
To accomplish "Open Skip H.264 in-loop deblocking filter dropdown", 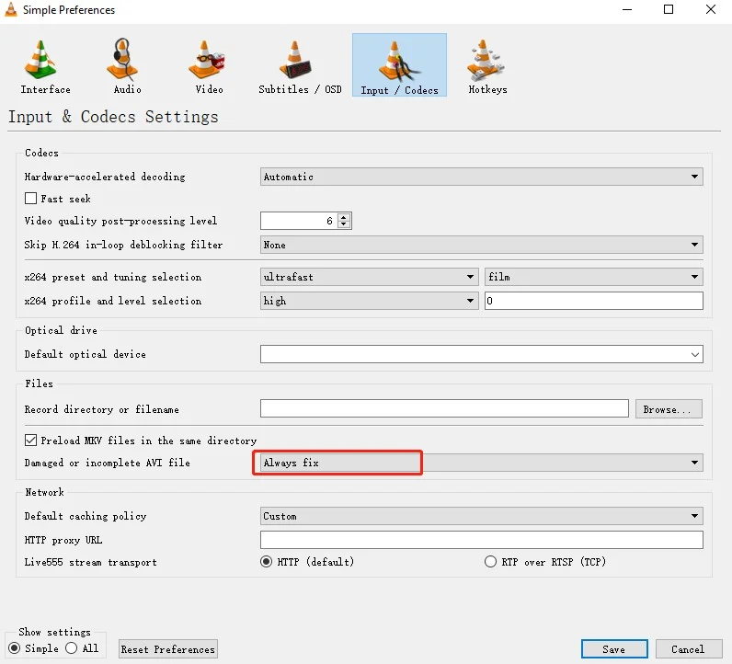I will click(481, 245).
